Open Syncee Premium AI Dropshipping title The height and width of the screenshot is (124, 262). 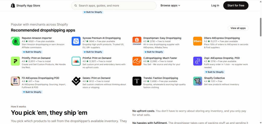[x=102, y=38]
